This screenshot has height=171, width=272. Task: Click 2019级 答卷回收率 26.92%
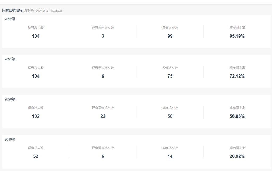pos(237,156)
